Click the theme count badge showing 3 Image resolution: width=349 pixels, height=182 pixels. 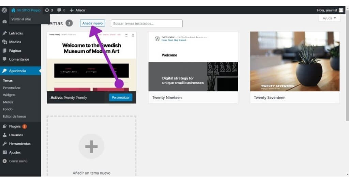(69, 23)
